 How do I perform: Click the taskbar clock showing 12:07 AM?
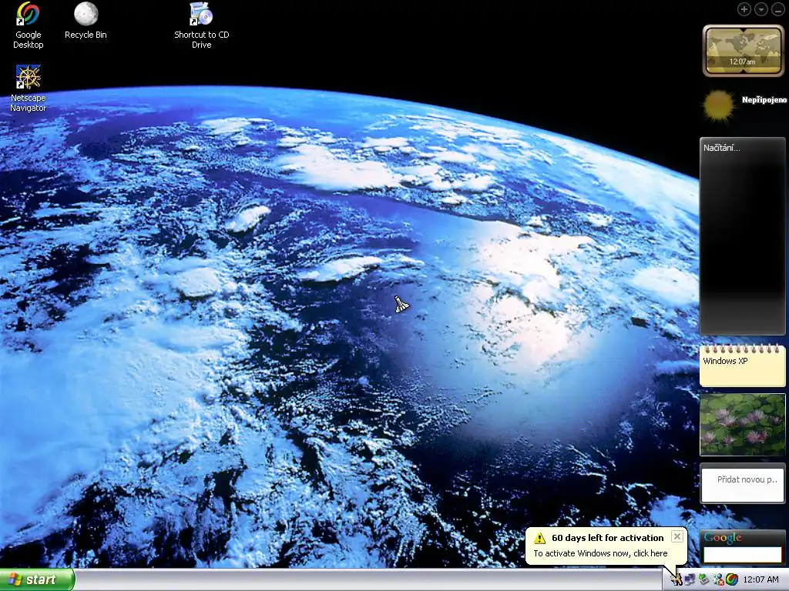point(760,580)
